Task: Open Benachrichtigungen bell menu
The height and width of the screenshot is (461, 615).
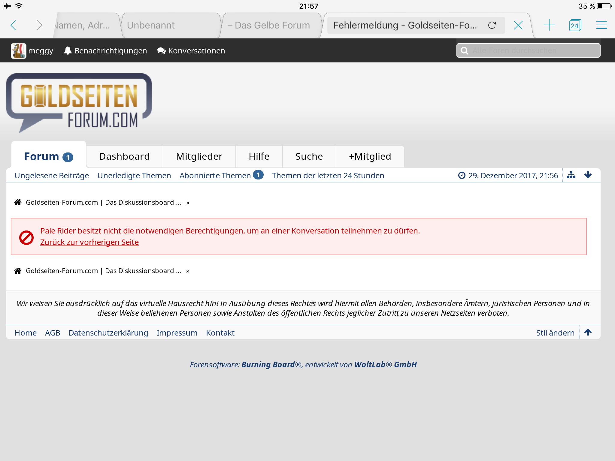Action: pyautogui.click(x=105, y=51)
